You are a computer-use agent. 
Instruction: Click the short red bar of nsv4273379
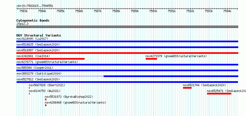[x=151, y=59]
